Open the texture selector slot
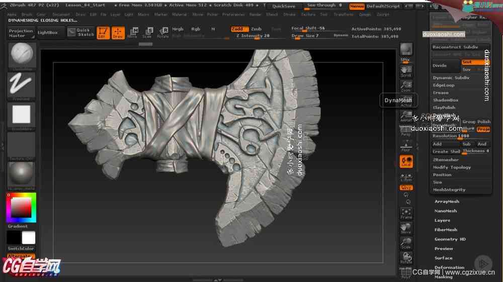Viewport: 503px width, 282px height. 22,145
